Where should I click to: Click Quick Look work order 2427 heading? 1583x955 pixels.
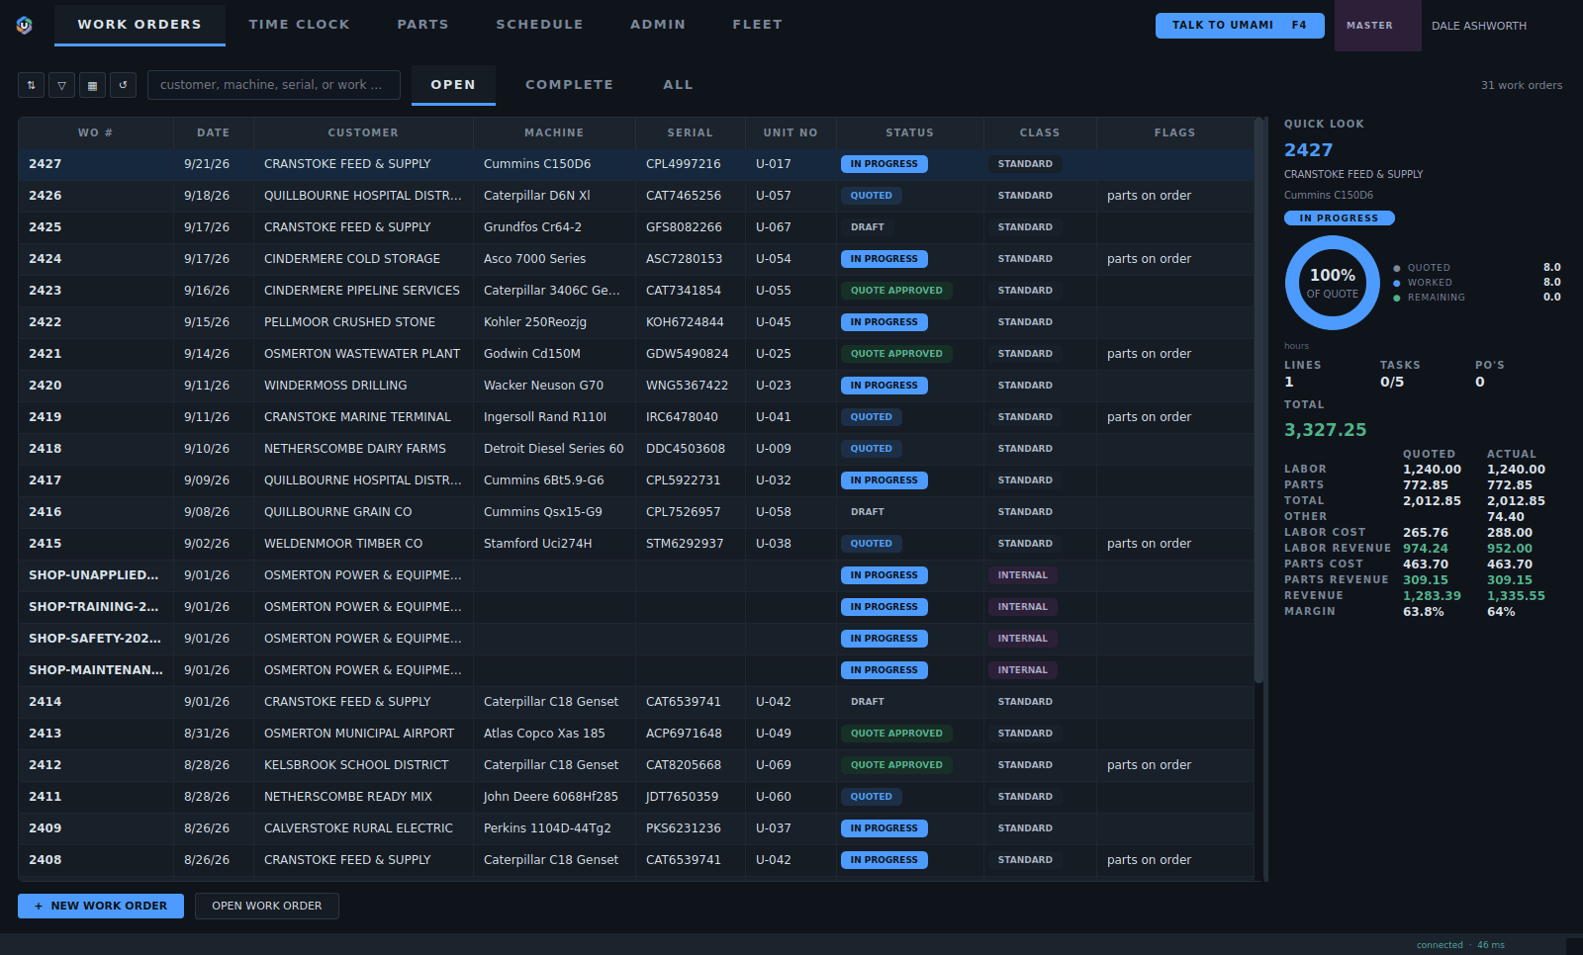[x=1308, y=150]
